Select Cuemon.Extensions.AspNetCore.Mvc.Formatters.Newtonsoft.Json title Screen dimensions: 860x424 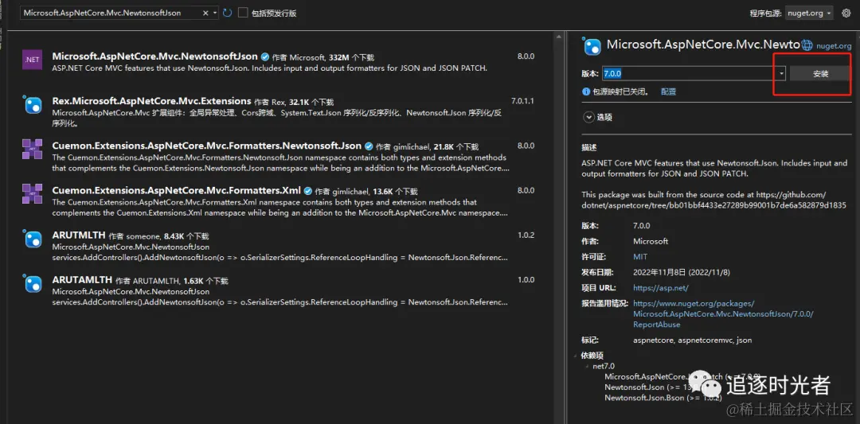click(207, 146)
